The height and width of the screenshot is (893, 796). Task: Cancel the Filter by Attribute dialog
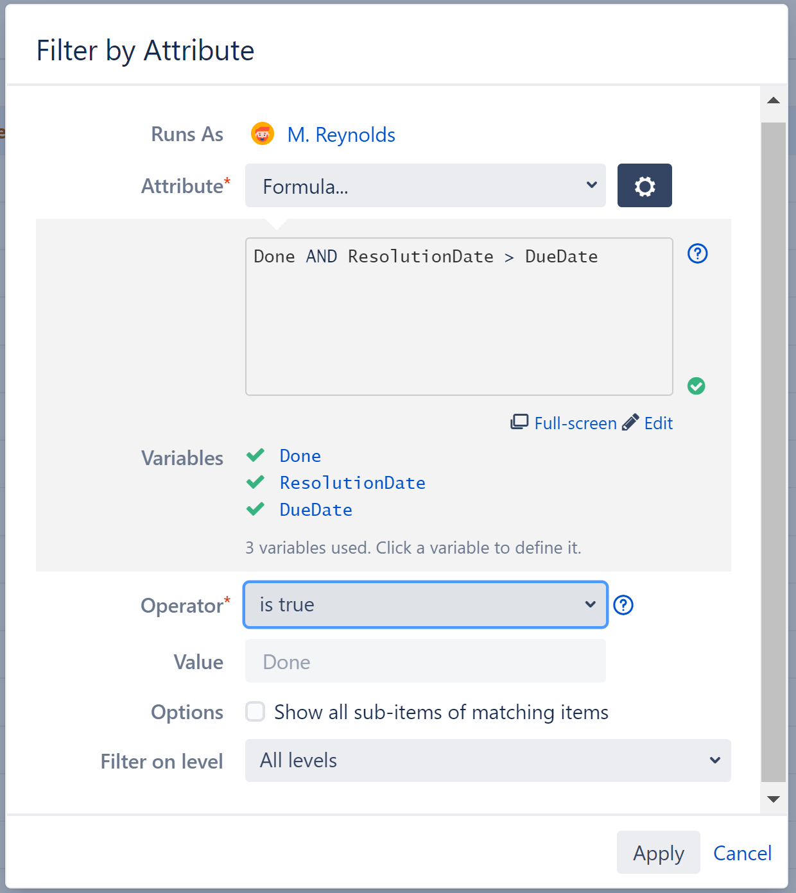tap(742, 853)
